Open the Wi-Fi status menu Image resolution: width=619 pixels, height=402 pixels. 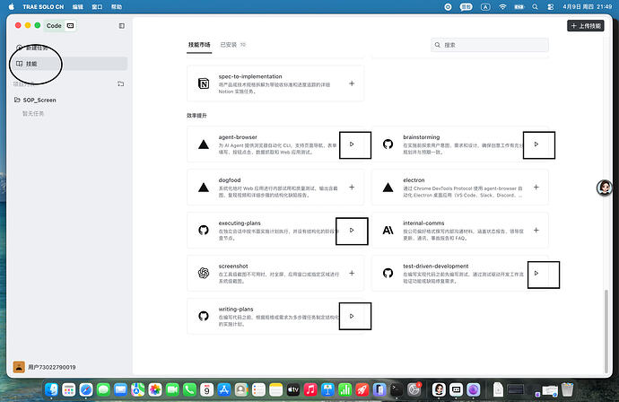(x=502, y=6)
